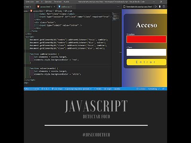
Task: Click the #JOSECODETECH hashtag text
Action: pos(96,135)
